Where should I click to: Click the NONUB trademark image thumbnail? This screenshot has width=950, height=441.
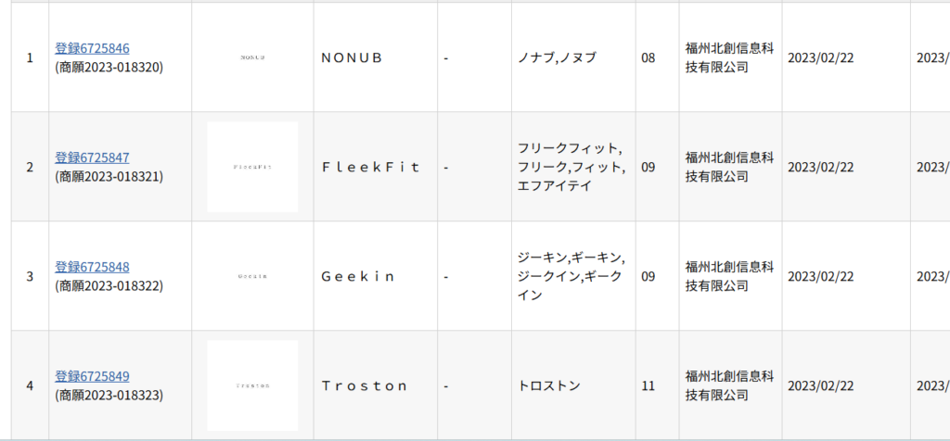point(252,57)
